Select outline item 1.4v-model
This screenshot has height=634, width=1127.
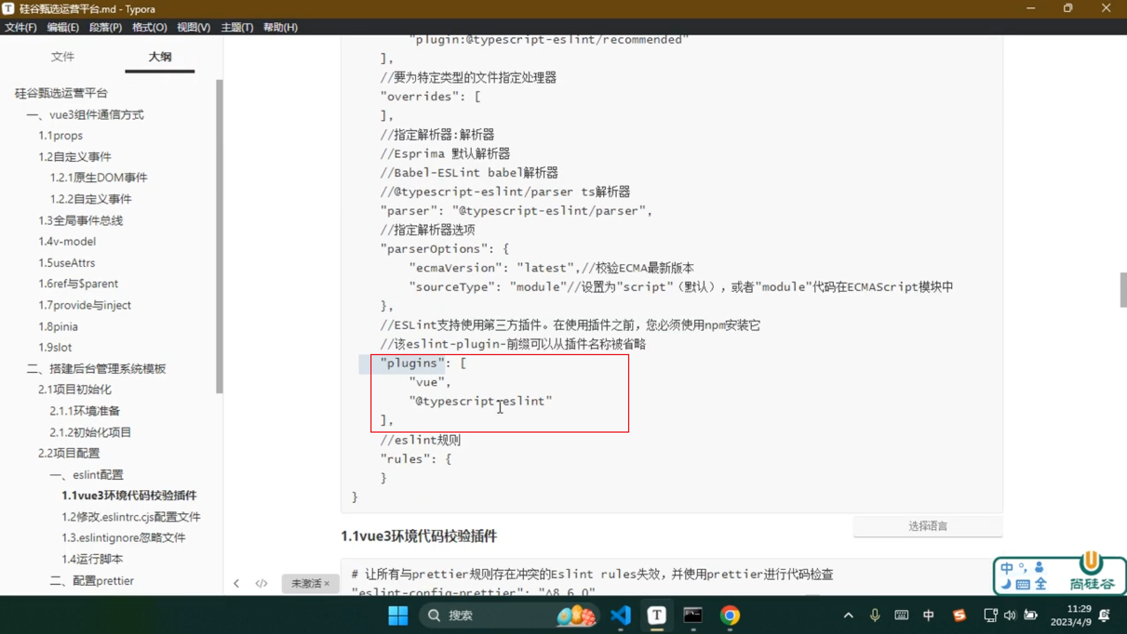pos(67,241)
